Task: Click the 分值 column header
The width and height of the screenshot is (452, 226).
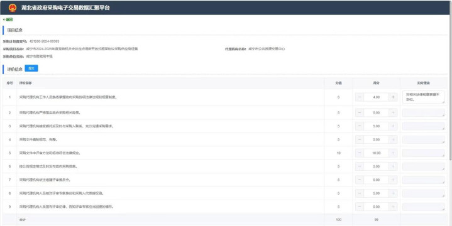Action: pyautogui.click(x=338, y=83)
